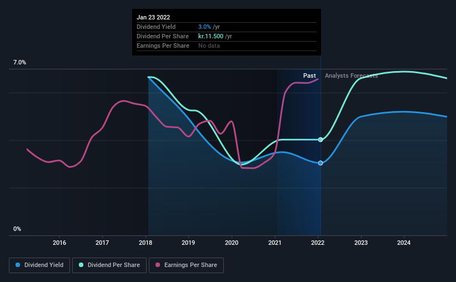Toggle the Dividend Per Share legend button

point(109,265)
